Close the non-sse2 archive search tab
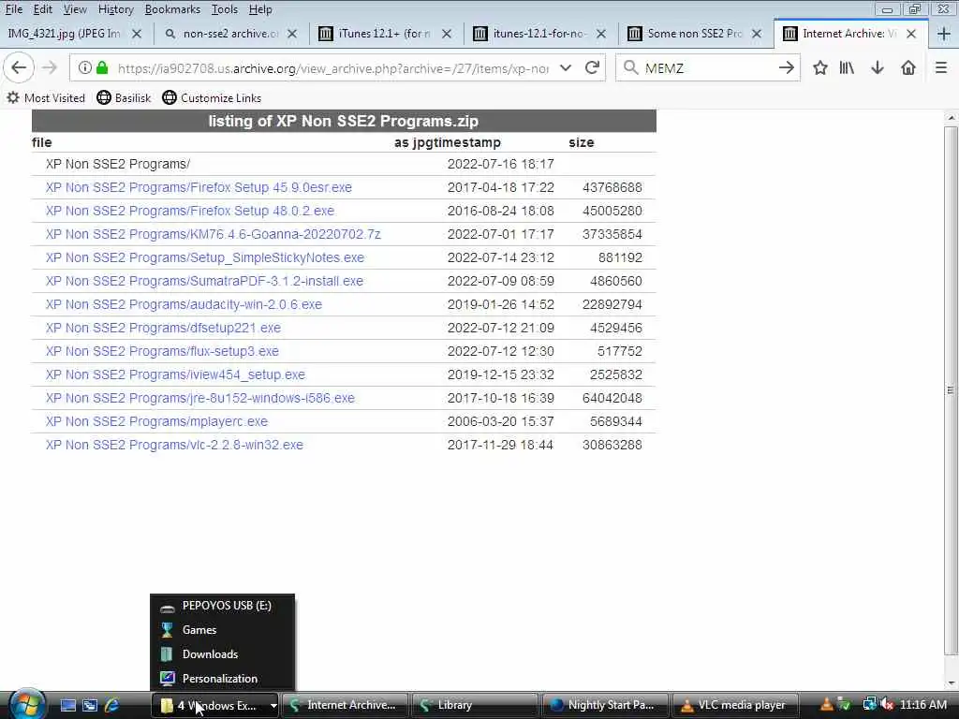 (292, 34)
